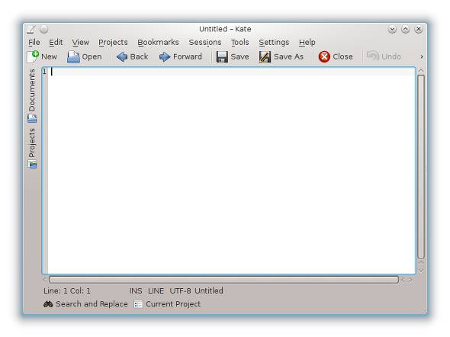Screen dimensions: 450x337
Task: Click the UTF-8 encoding label
Action: (x=180, y=290)
